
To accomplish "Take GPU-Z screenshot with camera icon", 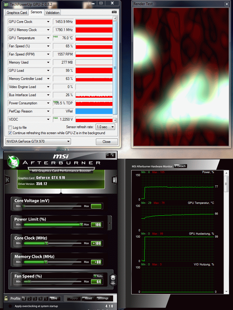I will [114, 12].
